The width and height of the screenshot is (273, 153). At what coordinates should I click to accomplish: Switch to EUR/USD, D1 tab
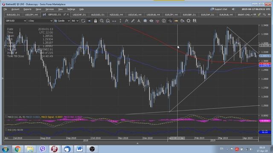click(x=13, y=15)
